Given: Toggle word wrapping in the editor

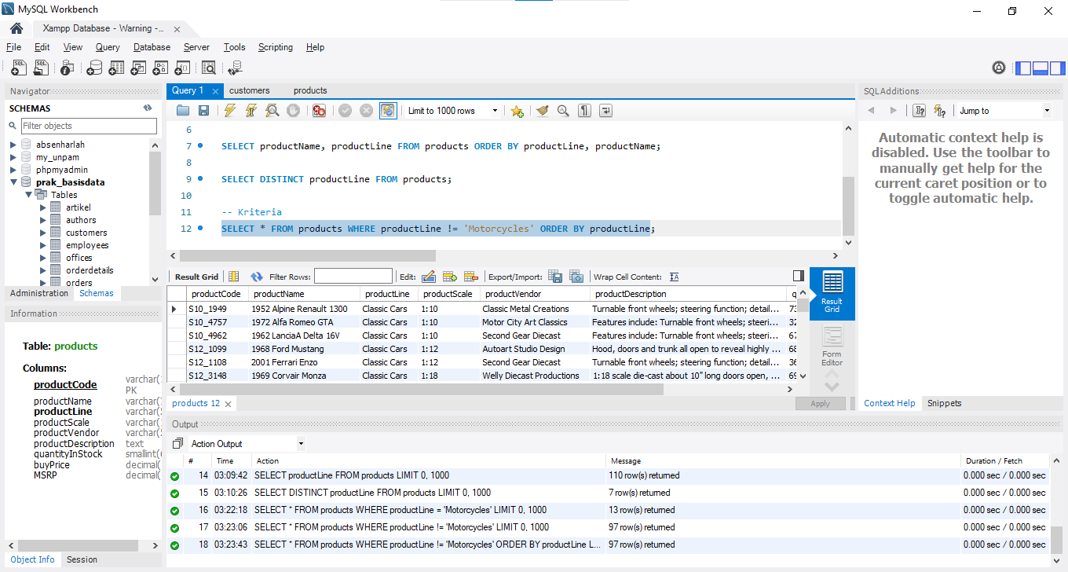Looking at the screenshot, I should coord(605,111).
